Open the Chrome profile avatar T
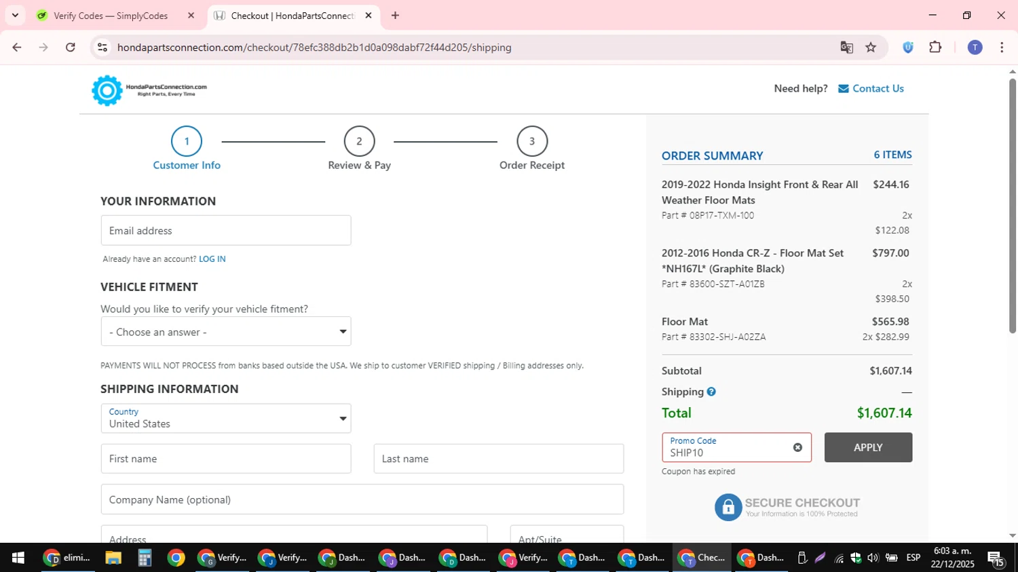Viewport: 1018px width, 572px height. point(975,47)
